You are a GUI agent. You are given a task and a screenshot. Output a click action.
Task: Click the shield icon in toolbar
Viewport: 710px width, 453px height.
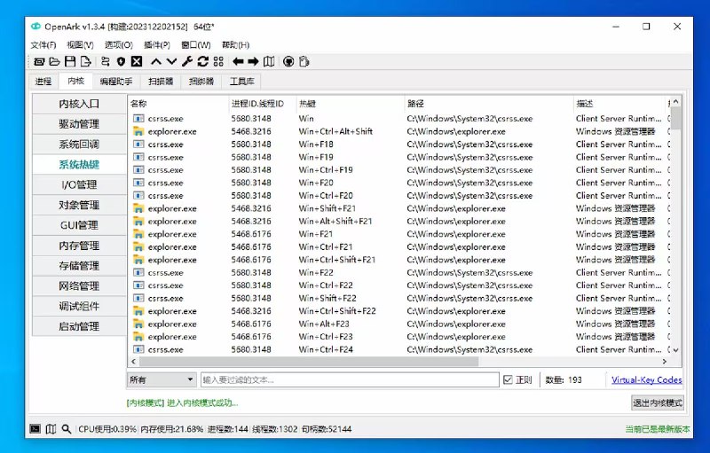[121, 61]
